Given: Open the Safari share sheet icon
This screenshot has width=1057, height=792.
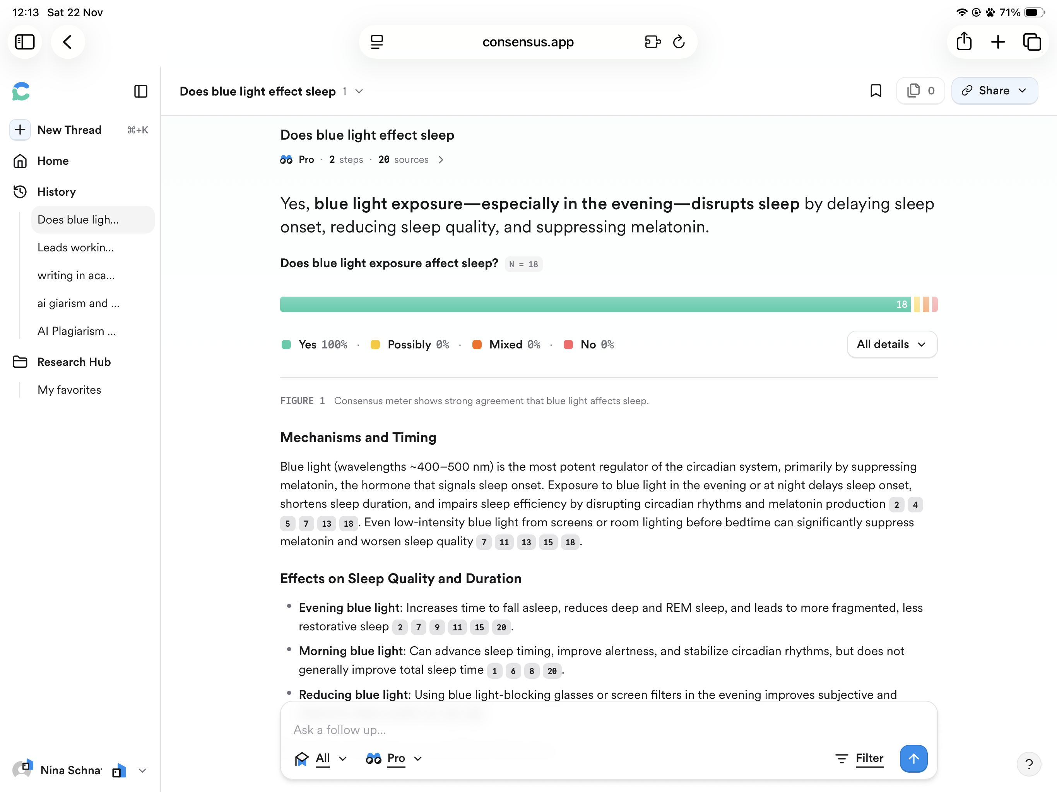Looking at the screenshot, I should (964, 42).
